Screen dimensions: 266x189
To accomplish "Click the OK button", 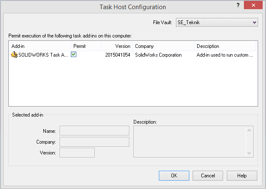I will 174,176.
